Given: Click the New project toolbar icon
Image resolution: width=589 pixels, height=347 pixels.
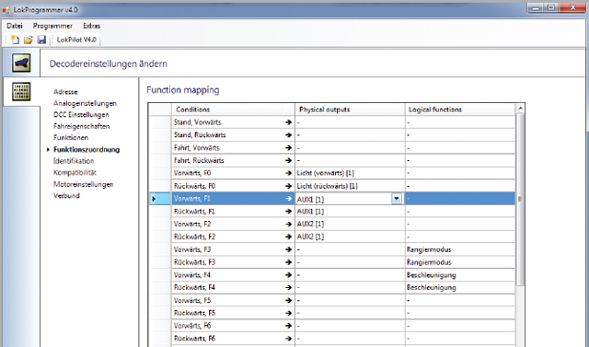Looking at the screenshot, I should (16, 40).
